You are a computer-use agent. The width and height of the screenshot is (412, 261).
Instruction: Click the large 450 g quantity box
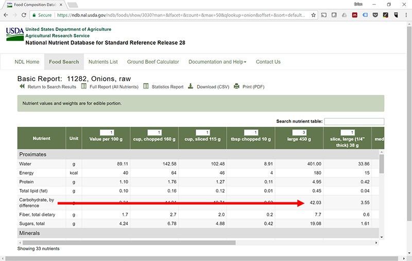tap(299, 133)
